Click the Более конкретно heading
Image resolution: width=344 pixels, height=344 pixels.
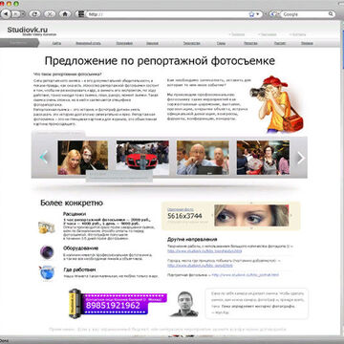point(72,203)
